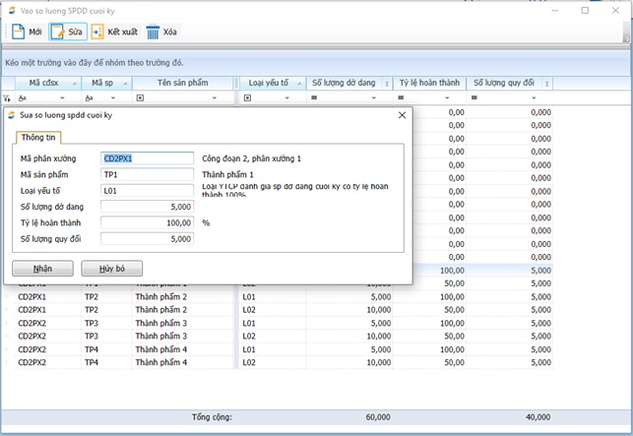Screen dimensions: 633x436
Task: Click the equals operator under Số lượng dở dang
Action: [x=315, y=98]
